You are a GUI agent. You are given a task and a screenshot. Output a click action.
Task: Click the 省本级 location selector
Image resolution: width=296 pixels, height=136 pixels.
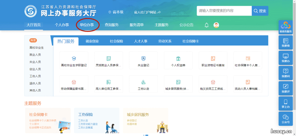[116, 12]
